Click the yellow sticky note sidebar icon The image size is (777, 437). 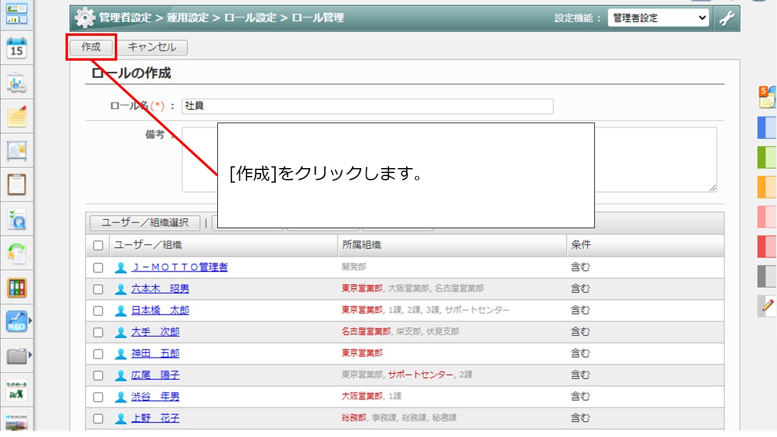click(16, 117)
